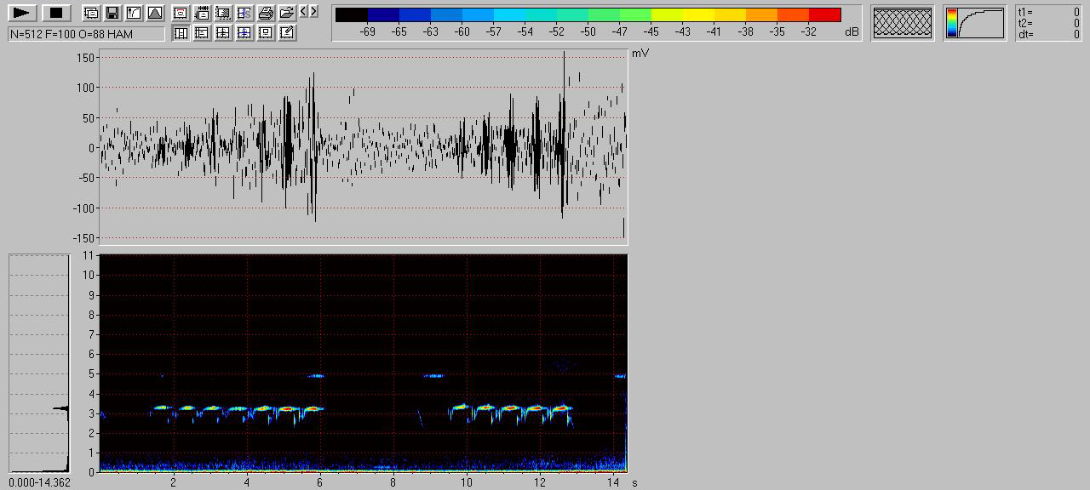Click the curve graph icon beside save
The image size is (1090, 490).
pos(133,13)
